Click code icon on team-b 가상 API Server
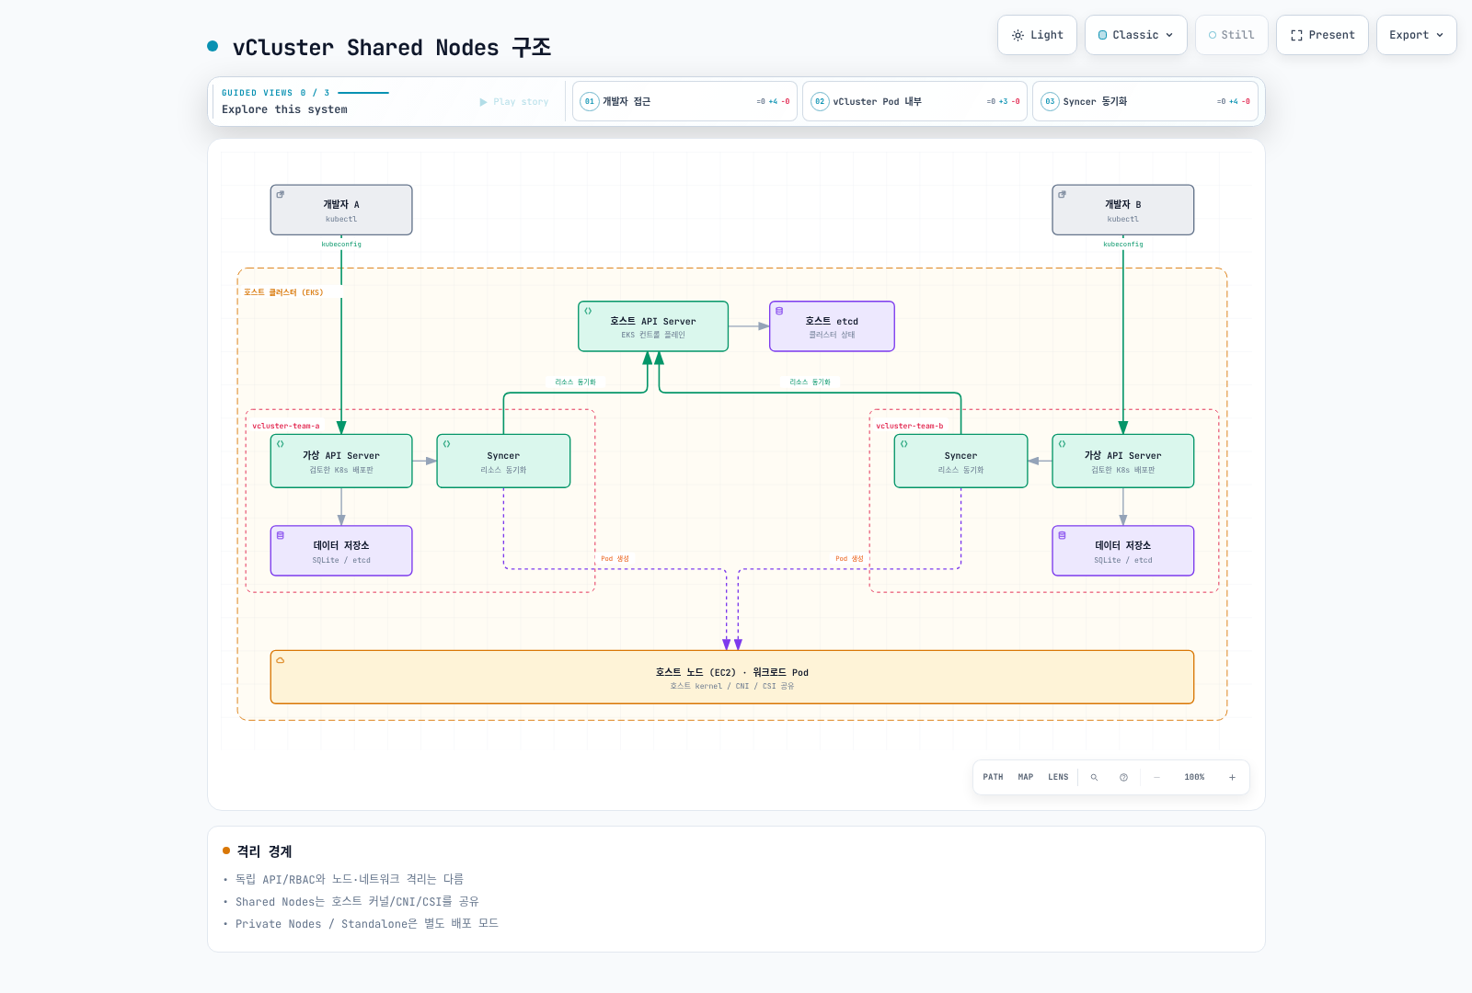 pyautogui.click(x=1063, y=444)
